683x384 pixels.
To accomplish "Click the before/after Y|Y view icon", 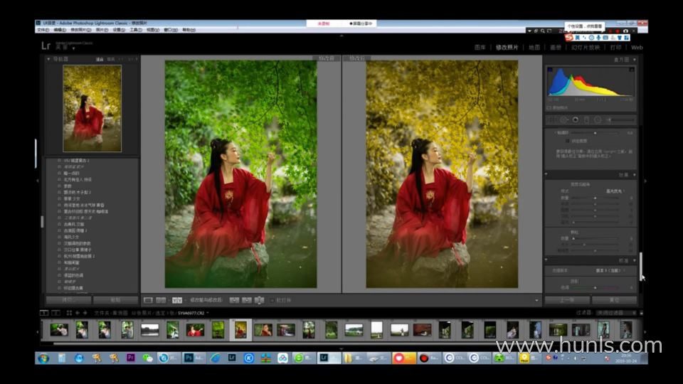I will coord(177,300).
